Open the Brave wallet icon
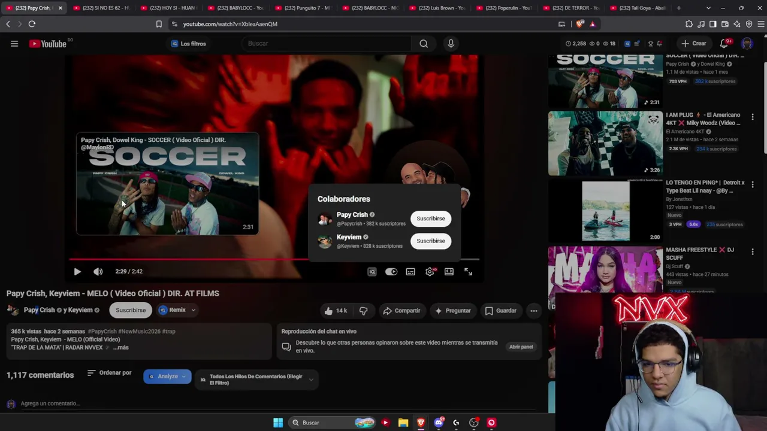 (725, 24)
